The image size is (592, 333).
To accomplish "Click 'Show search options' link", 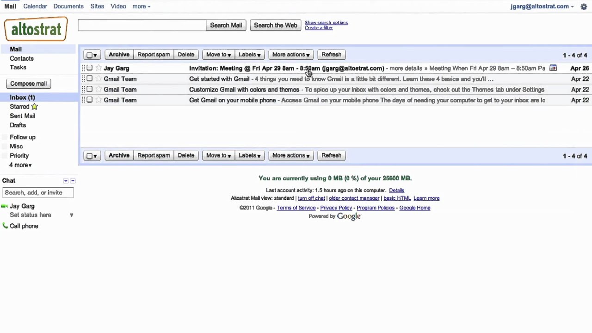I will (326, 23).
